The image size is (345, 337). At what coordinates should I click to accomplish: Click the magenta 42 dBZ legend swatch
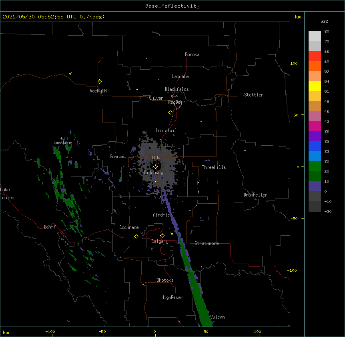315,126
